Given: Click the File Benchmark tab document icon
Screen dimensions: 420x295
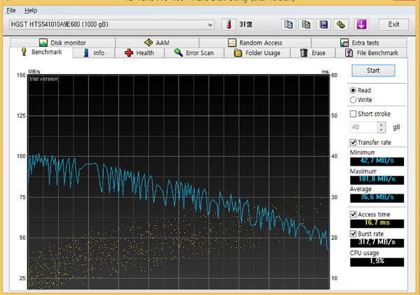Looking at the screenshot, I should click(349, 52).
